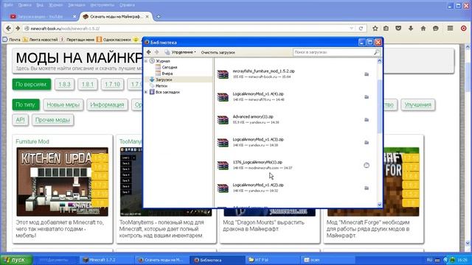Click the archive icon of LogicalArmoryMod_v1.4(3).zip
Screen dimensions: 472x265
point(223,142)
